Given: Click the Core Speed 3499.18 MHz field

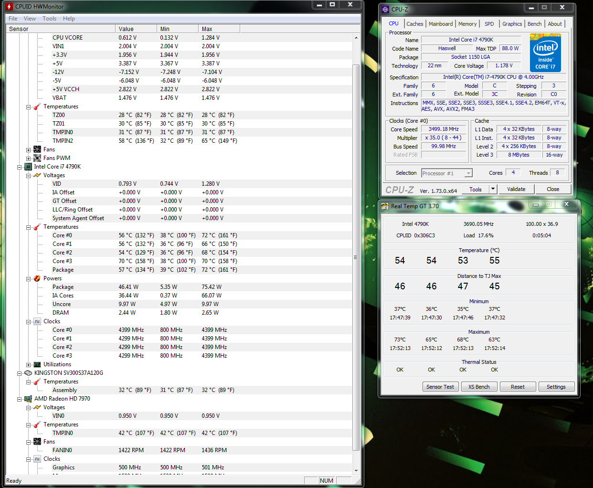Looking at the screenshot, I should (x=444, y=129).
